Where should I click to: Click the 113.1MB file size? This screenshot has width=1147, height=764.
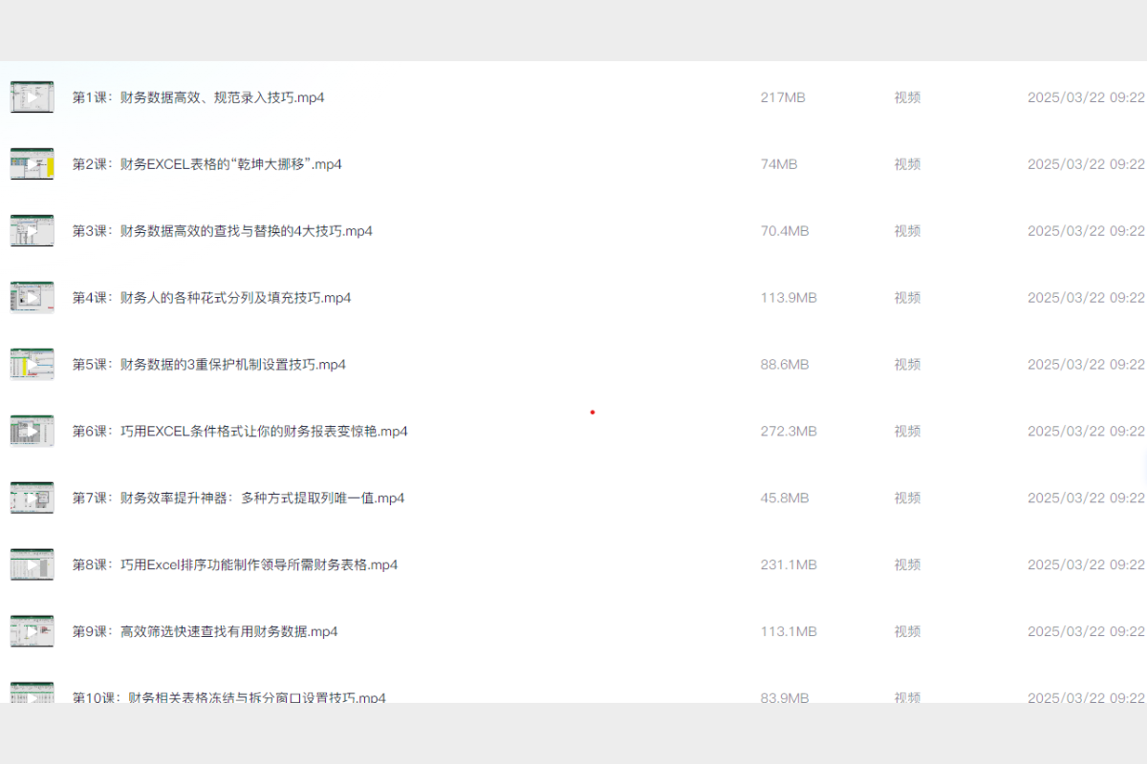tap(789, 632)
